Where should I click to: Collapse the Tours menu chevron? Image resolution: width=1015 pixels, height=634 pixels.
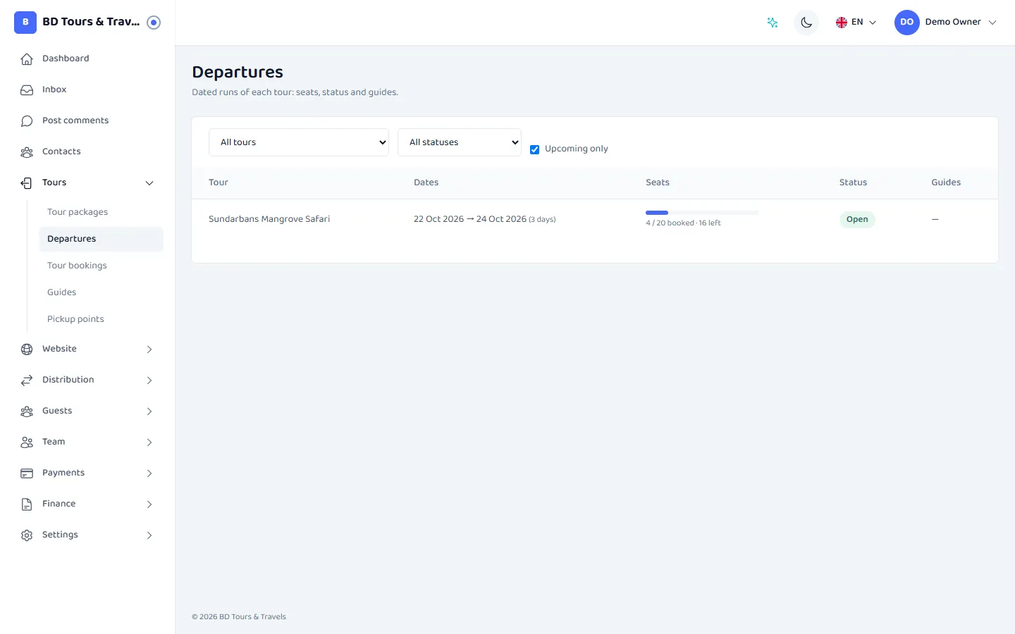(149, 183)
